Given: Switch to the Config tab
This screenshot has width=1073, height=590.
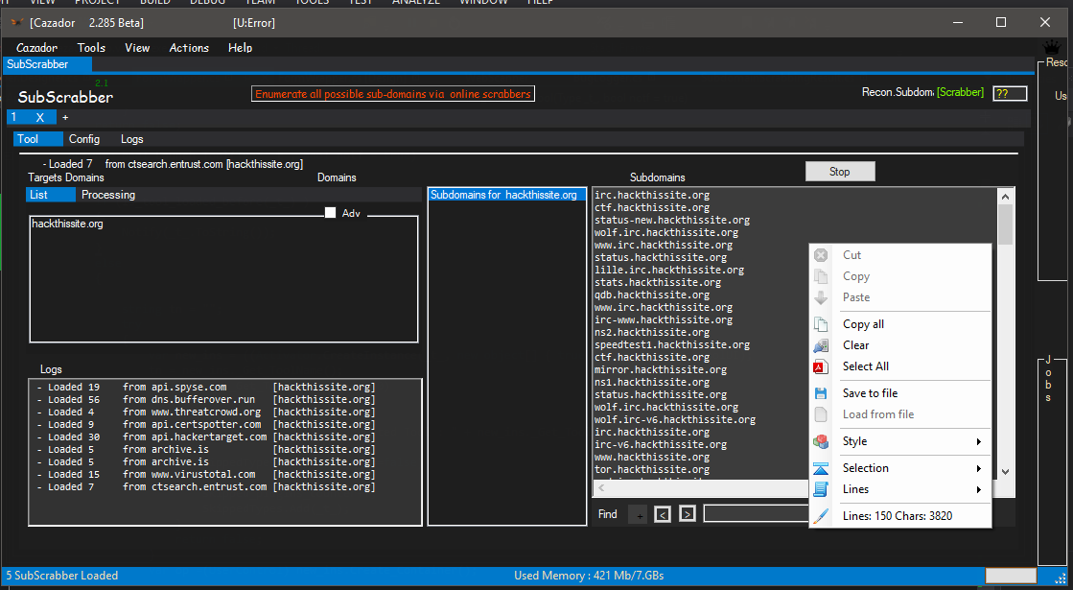Looking at the screenshot, I should coord(84,139).
